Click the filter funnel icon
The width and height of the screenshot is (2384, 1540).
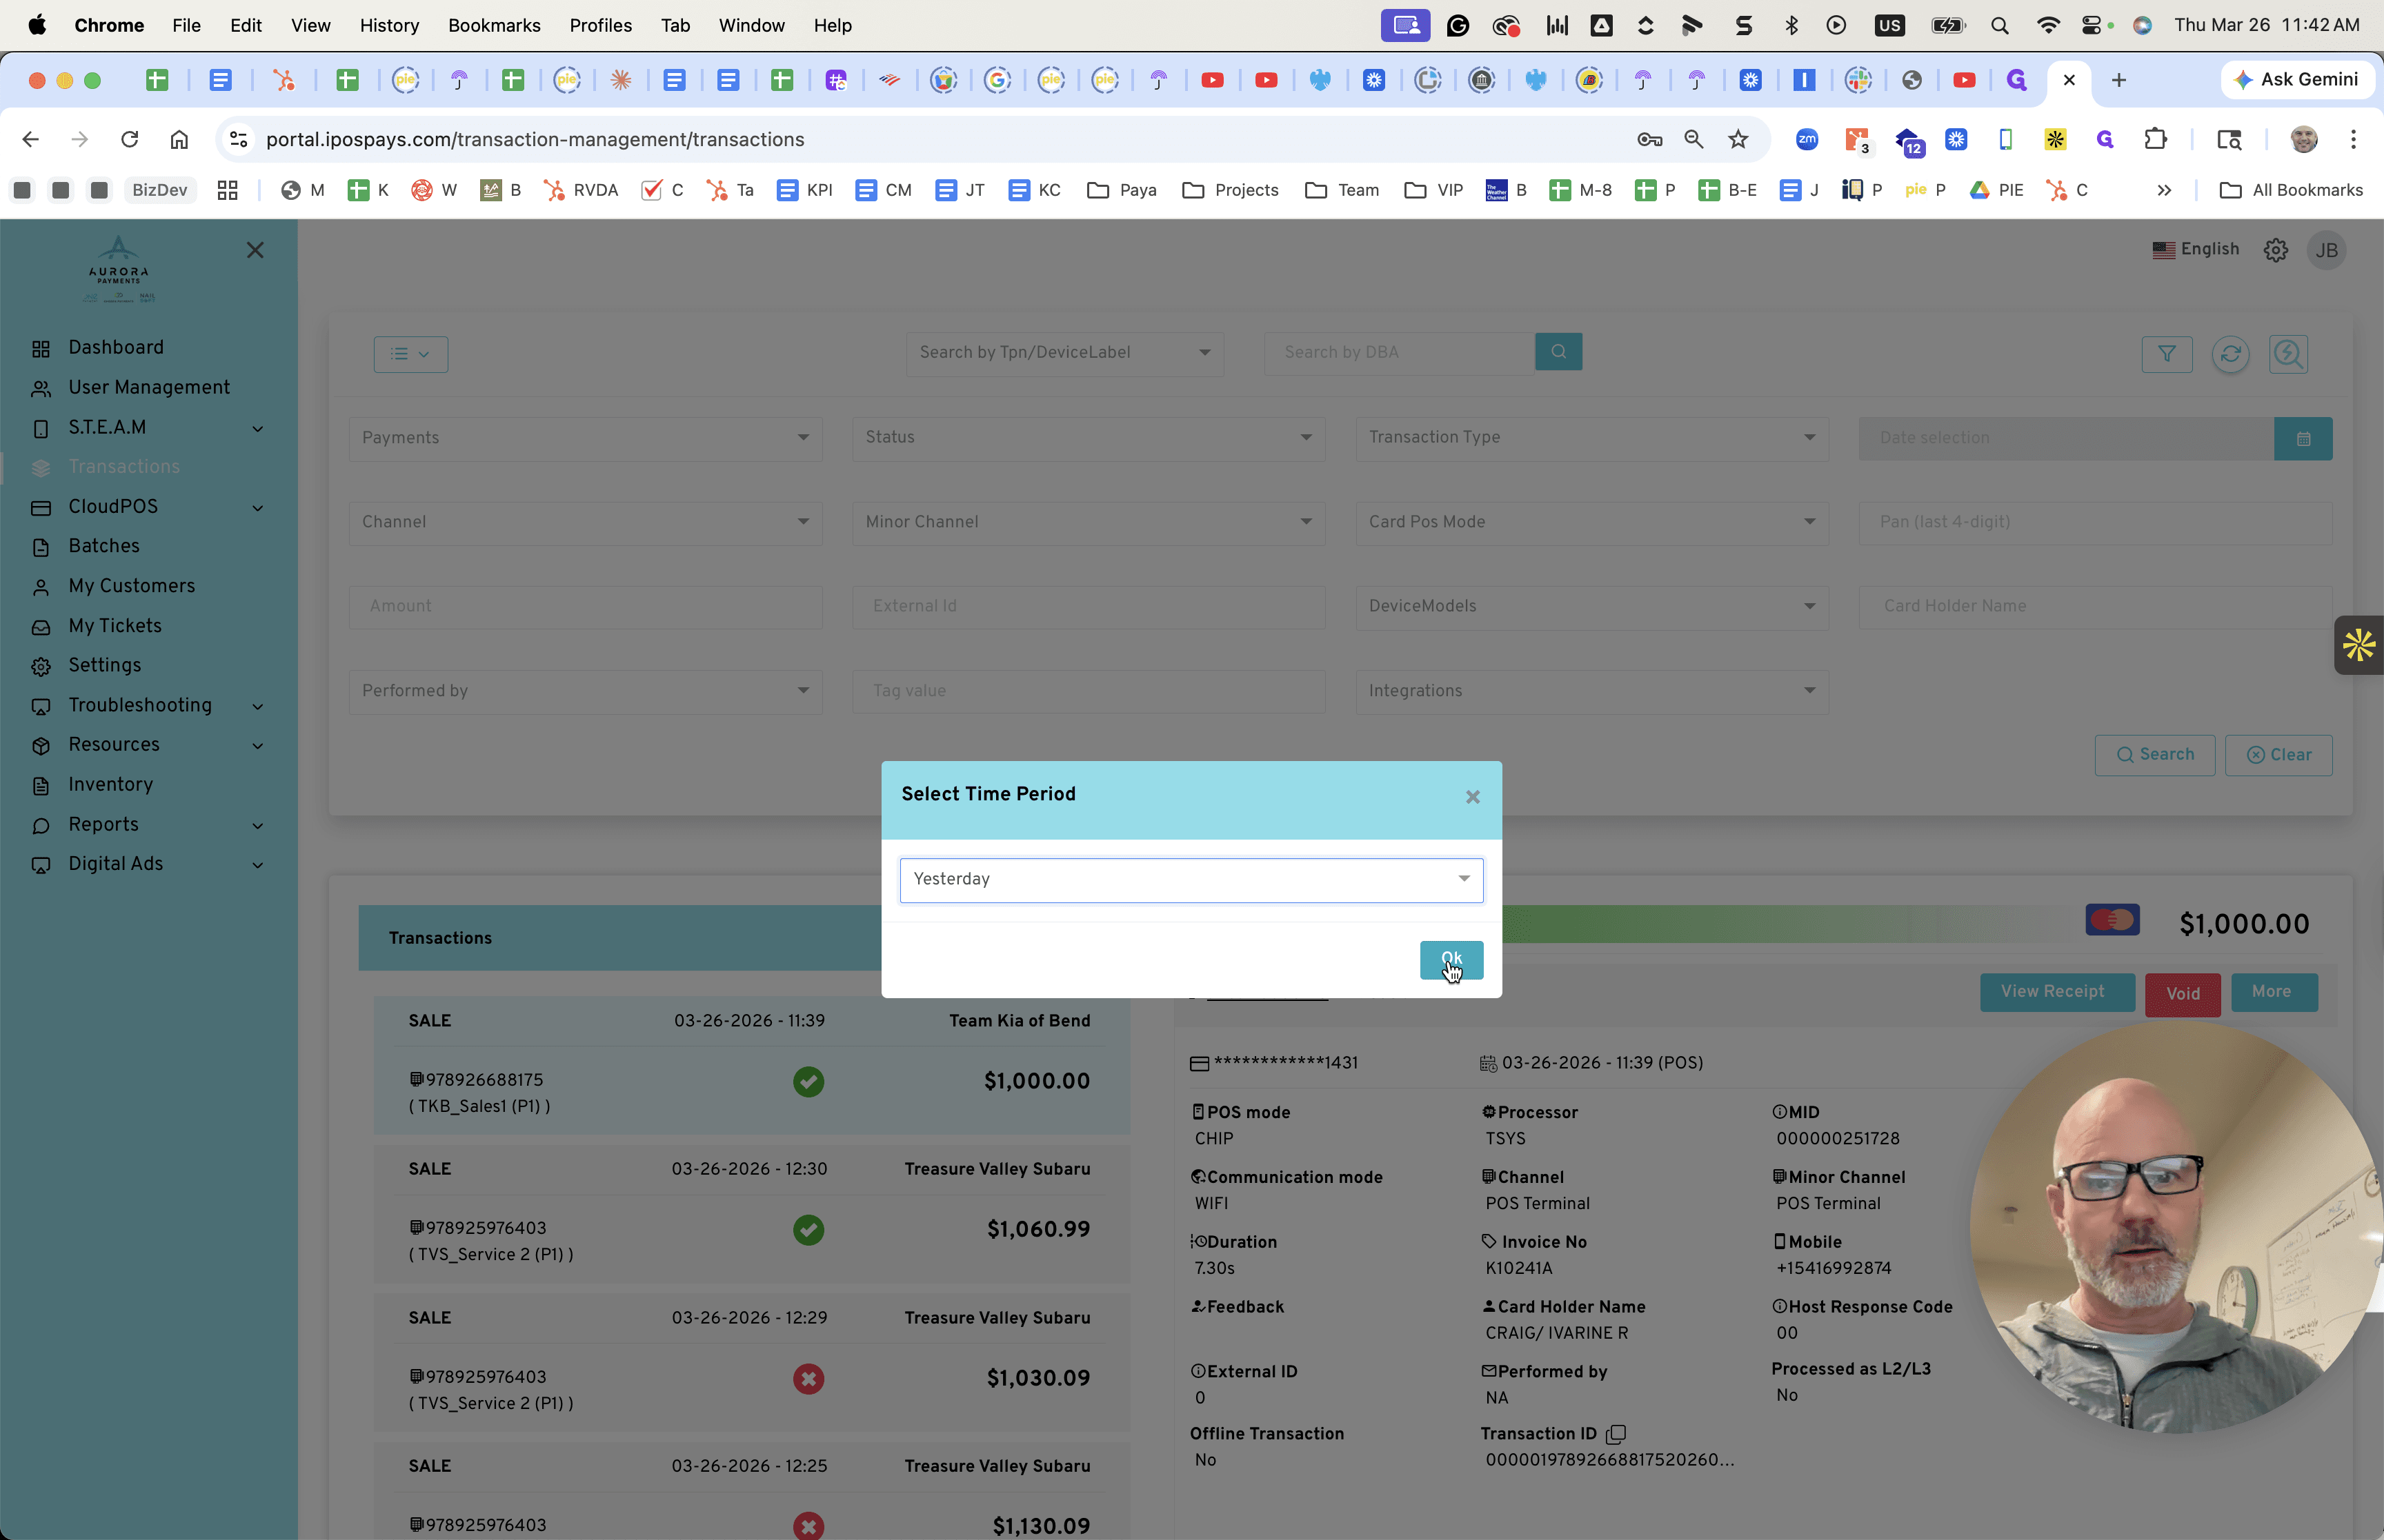click(2166, 354)
